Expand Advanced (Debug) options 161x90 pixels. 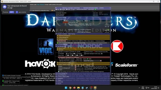[100, 41]
